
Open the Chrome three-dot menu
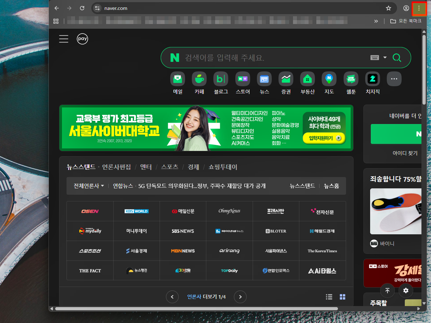(419, 8)
